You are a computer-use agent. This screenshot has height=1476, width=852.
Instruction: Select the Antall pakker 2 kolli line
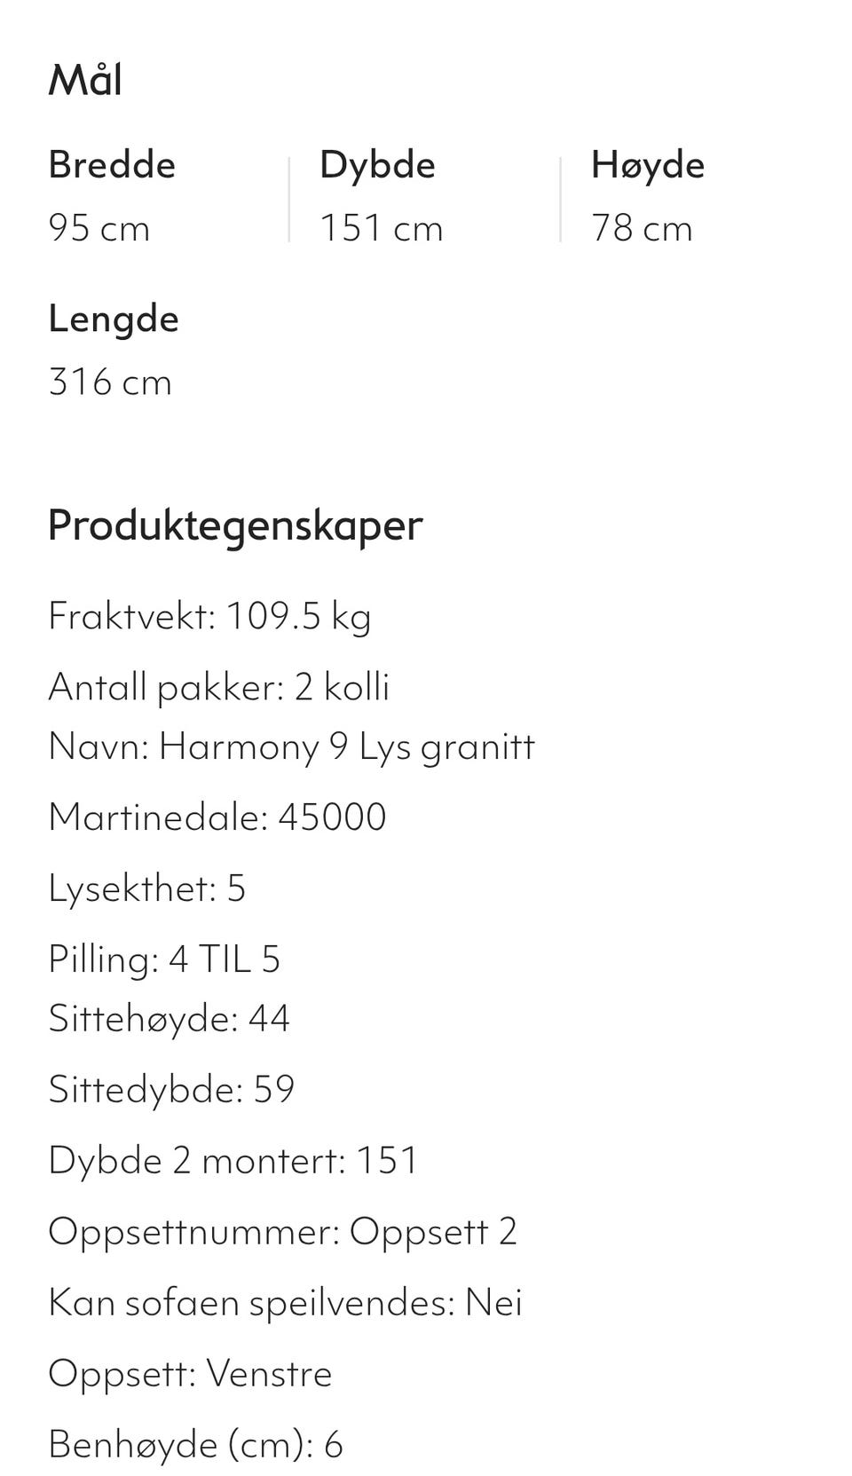tap(219, 687)
